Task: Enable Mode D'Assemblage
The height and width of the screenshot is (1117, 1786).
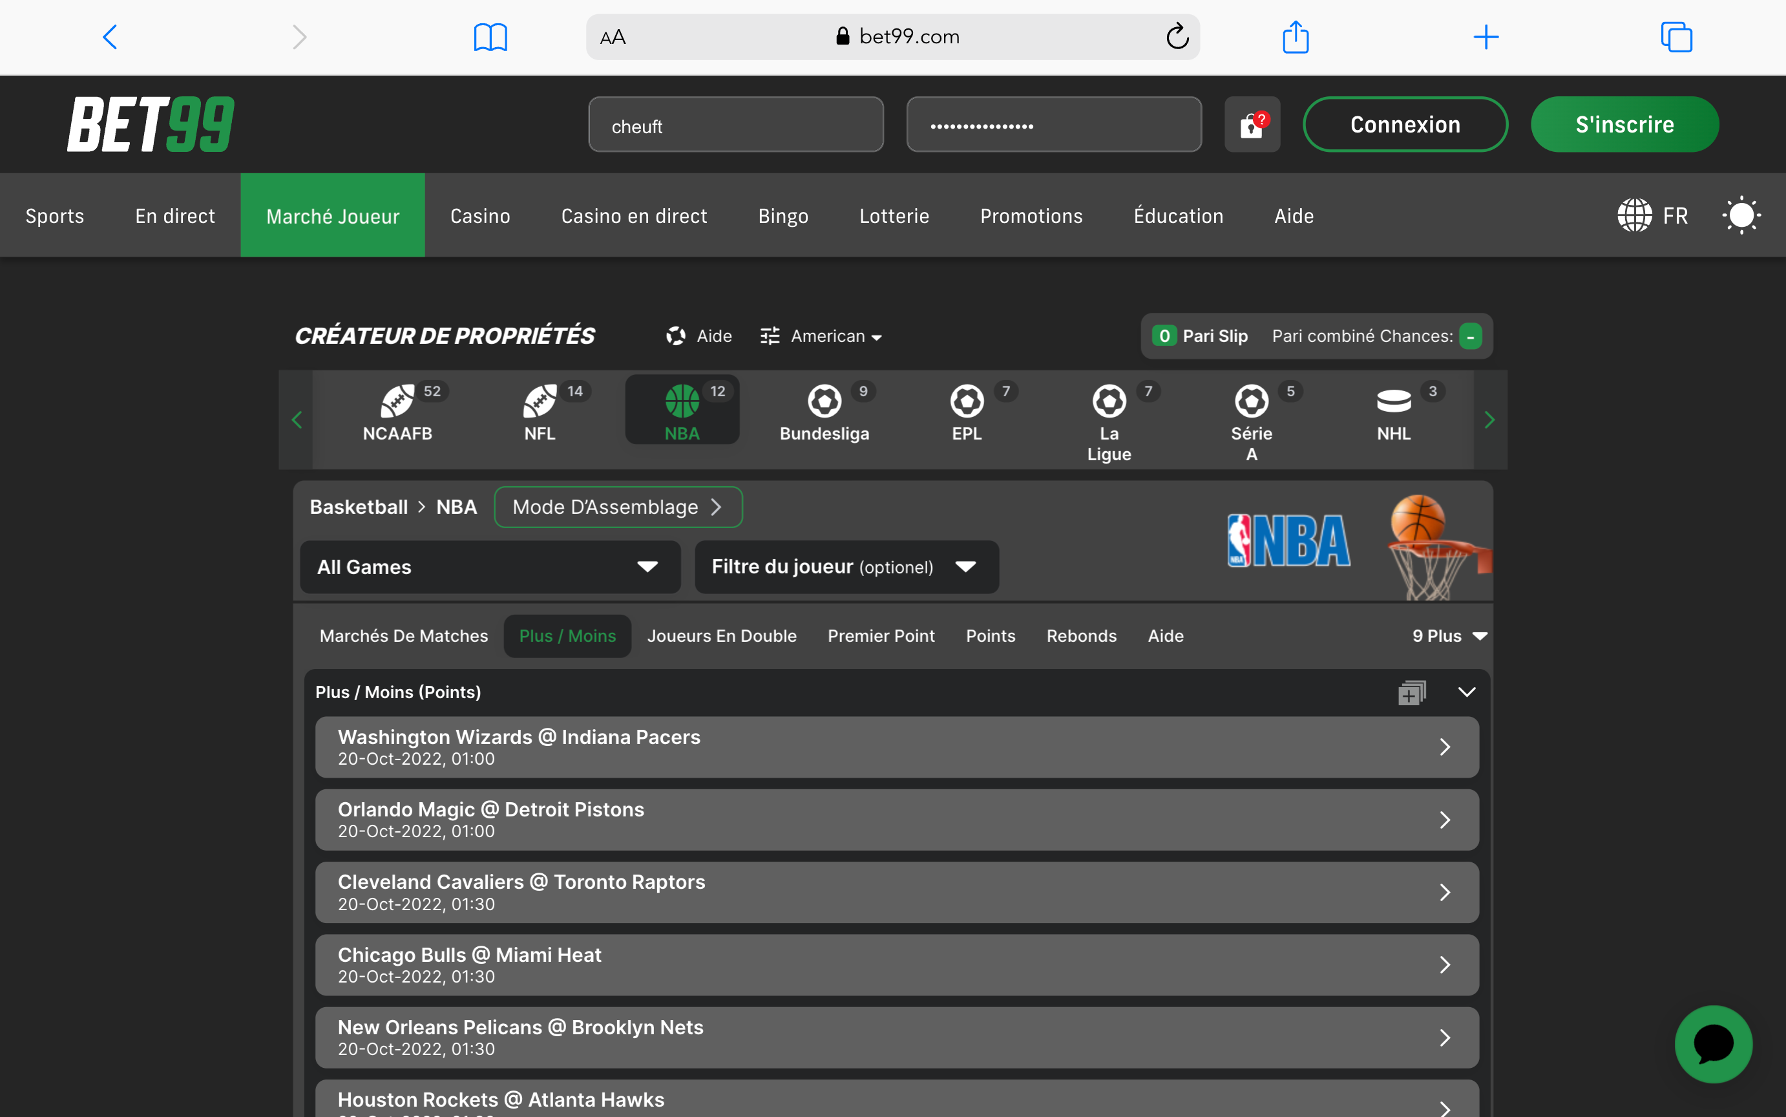Action: [617, 507]
